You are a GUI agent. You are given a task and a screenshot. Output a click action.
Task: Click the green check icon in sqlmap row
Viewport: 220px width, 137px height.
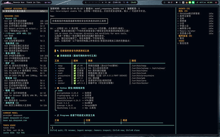[x=75, y=68]
